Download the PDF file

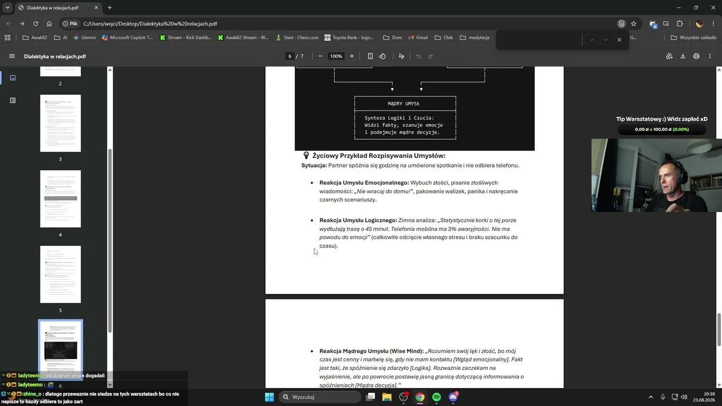(683, 56)
